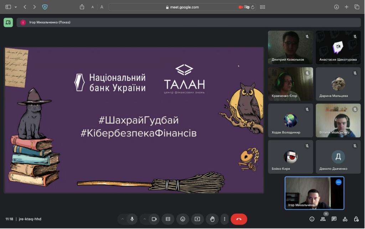Open video settings chevron beside camera

click(145, 219)
